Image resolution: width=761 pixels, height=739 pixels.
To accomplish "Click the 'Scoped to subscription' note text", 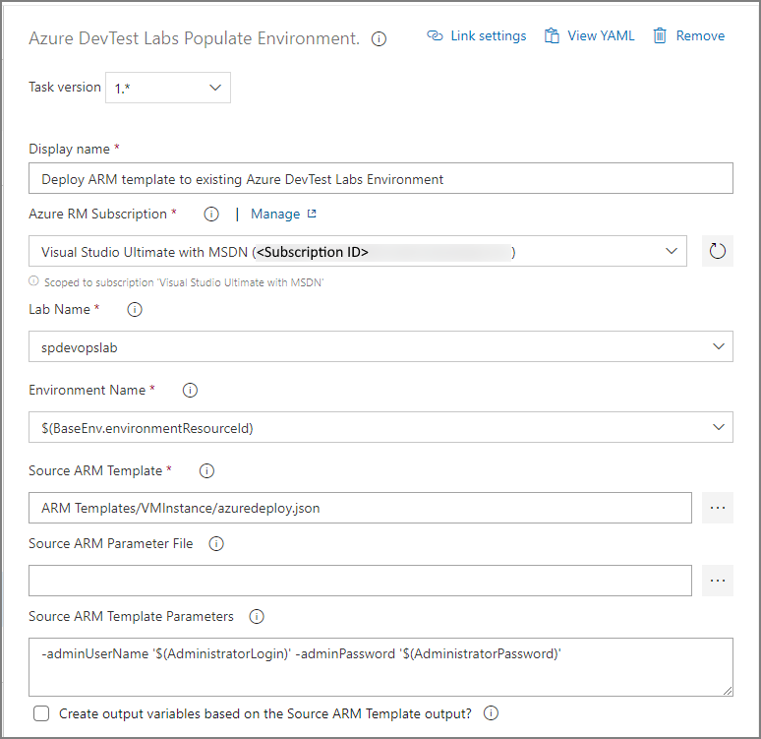I will 184,282.
